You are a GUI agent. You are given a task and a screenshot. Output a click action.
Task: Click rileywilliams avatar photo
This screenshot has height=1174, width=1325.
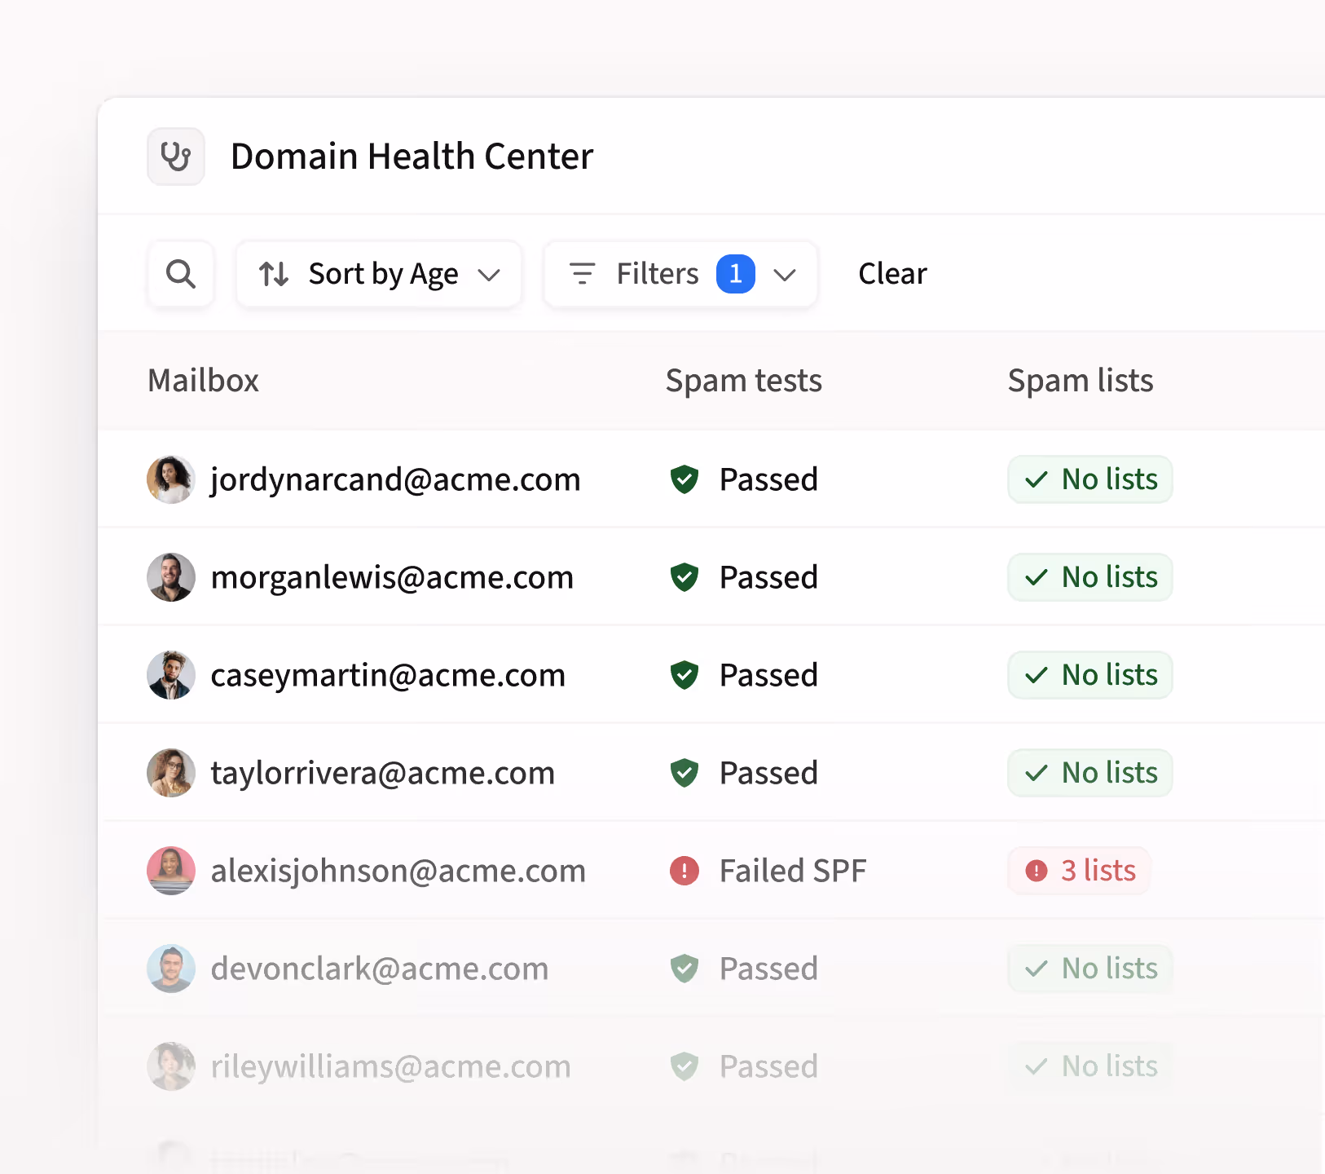coord(171,1066)
